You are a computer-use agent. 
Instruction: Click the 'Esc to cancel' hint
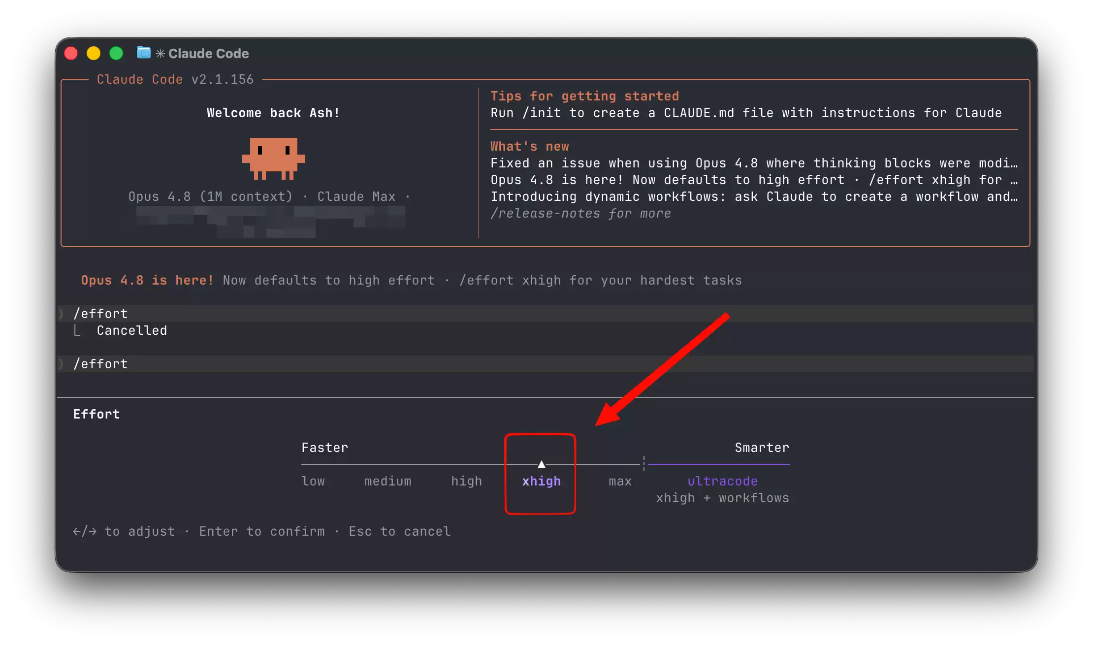[400, 531]
